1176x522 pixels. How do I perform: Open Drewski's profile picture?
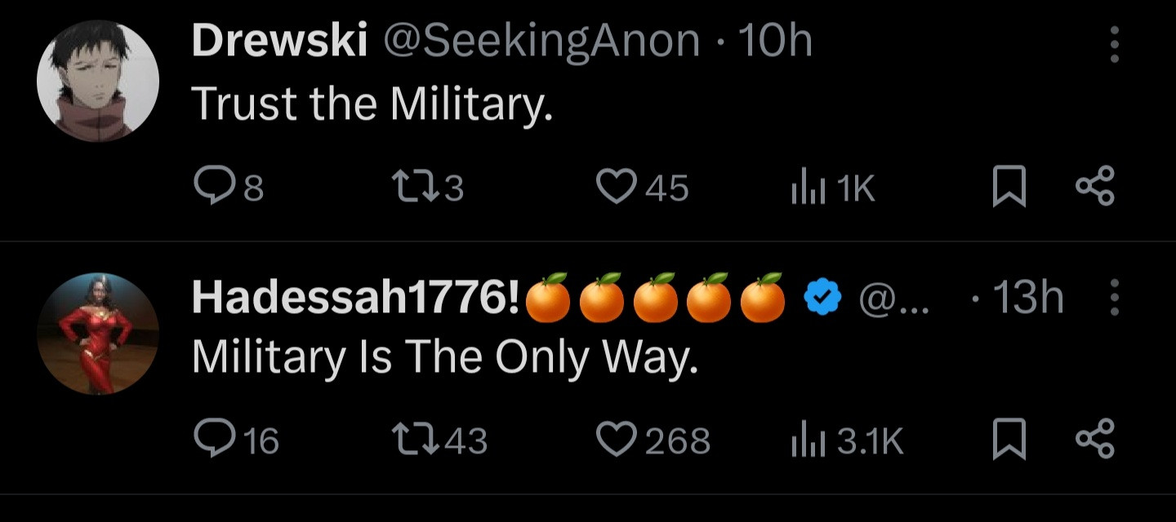[98, 82]
